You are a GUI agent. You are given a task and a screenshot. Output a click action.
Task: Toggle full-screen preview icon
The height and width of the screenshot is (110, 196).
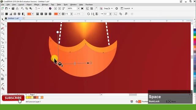[x=82, y=9]
